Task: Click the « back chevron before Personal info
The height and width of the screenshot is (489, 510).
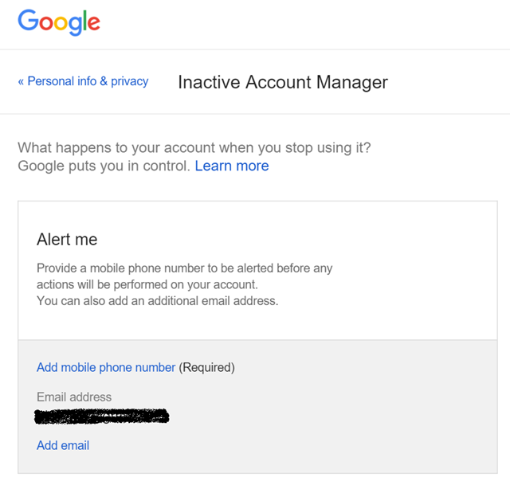Action: pyautogui.click(x=21, y=81)
